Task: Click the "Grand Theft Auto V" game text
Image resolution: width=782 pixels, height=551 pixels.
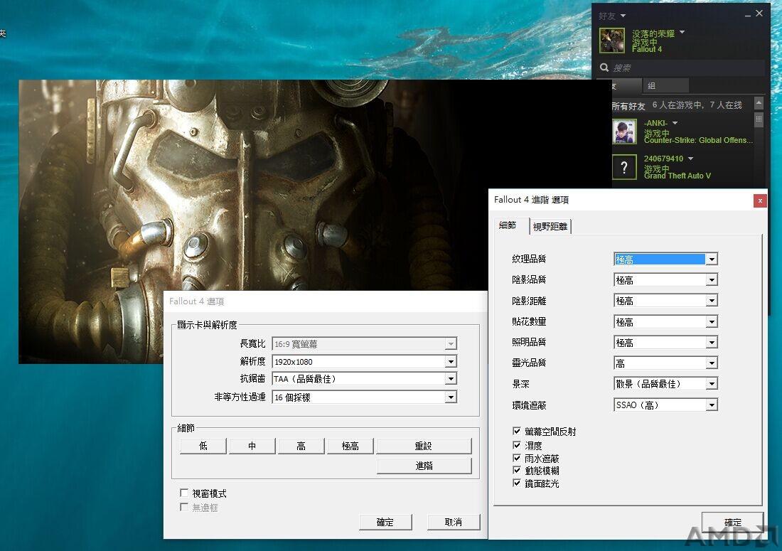Action: point(677,176)
